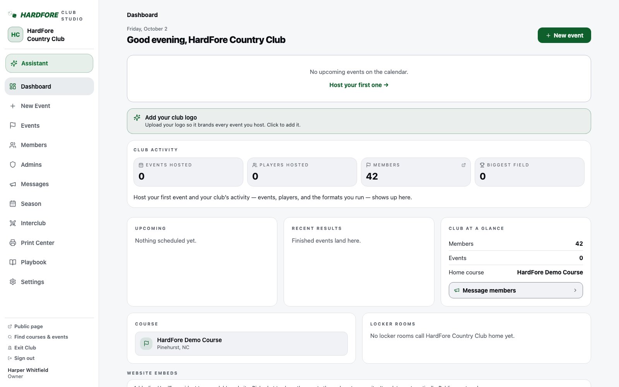Screen dimensions: 619x387
Task: Click the Finished events land here text
Action: click(x=326, y=241)
